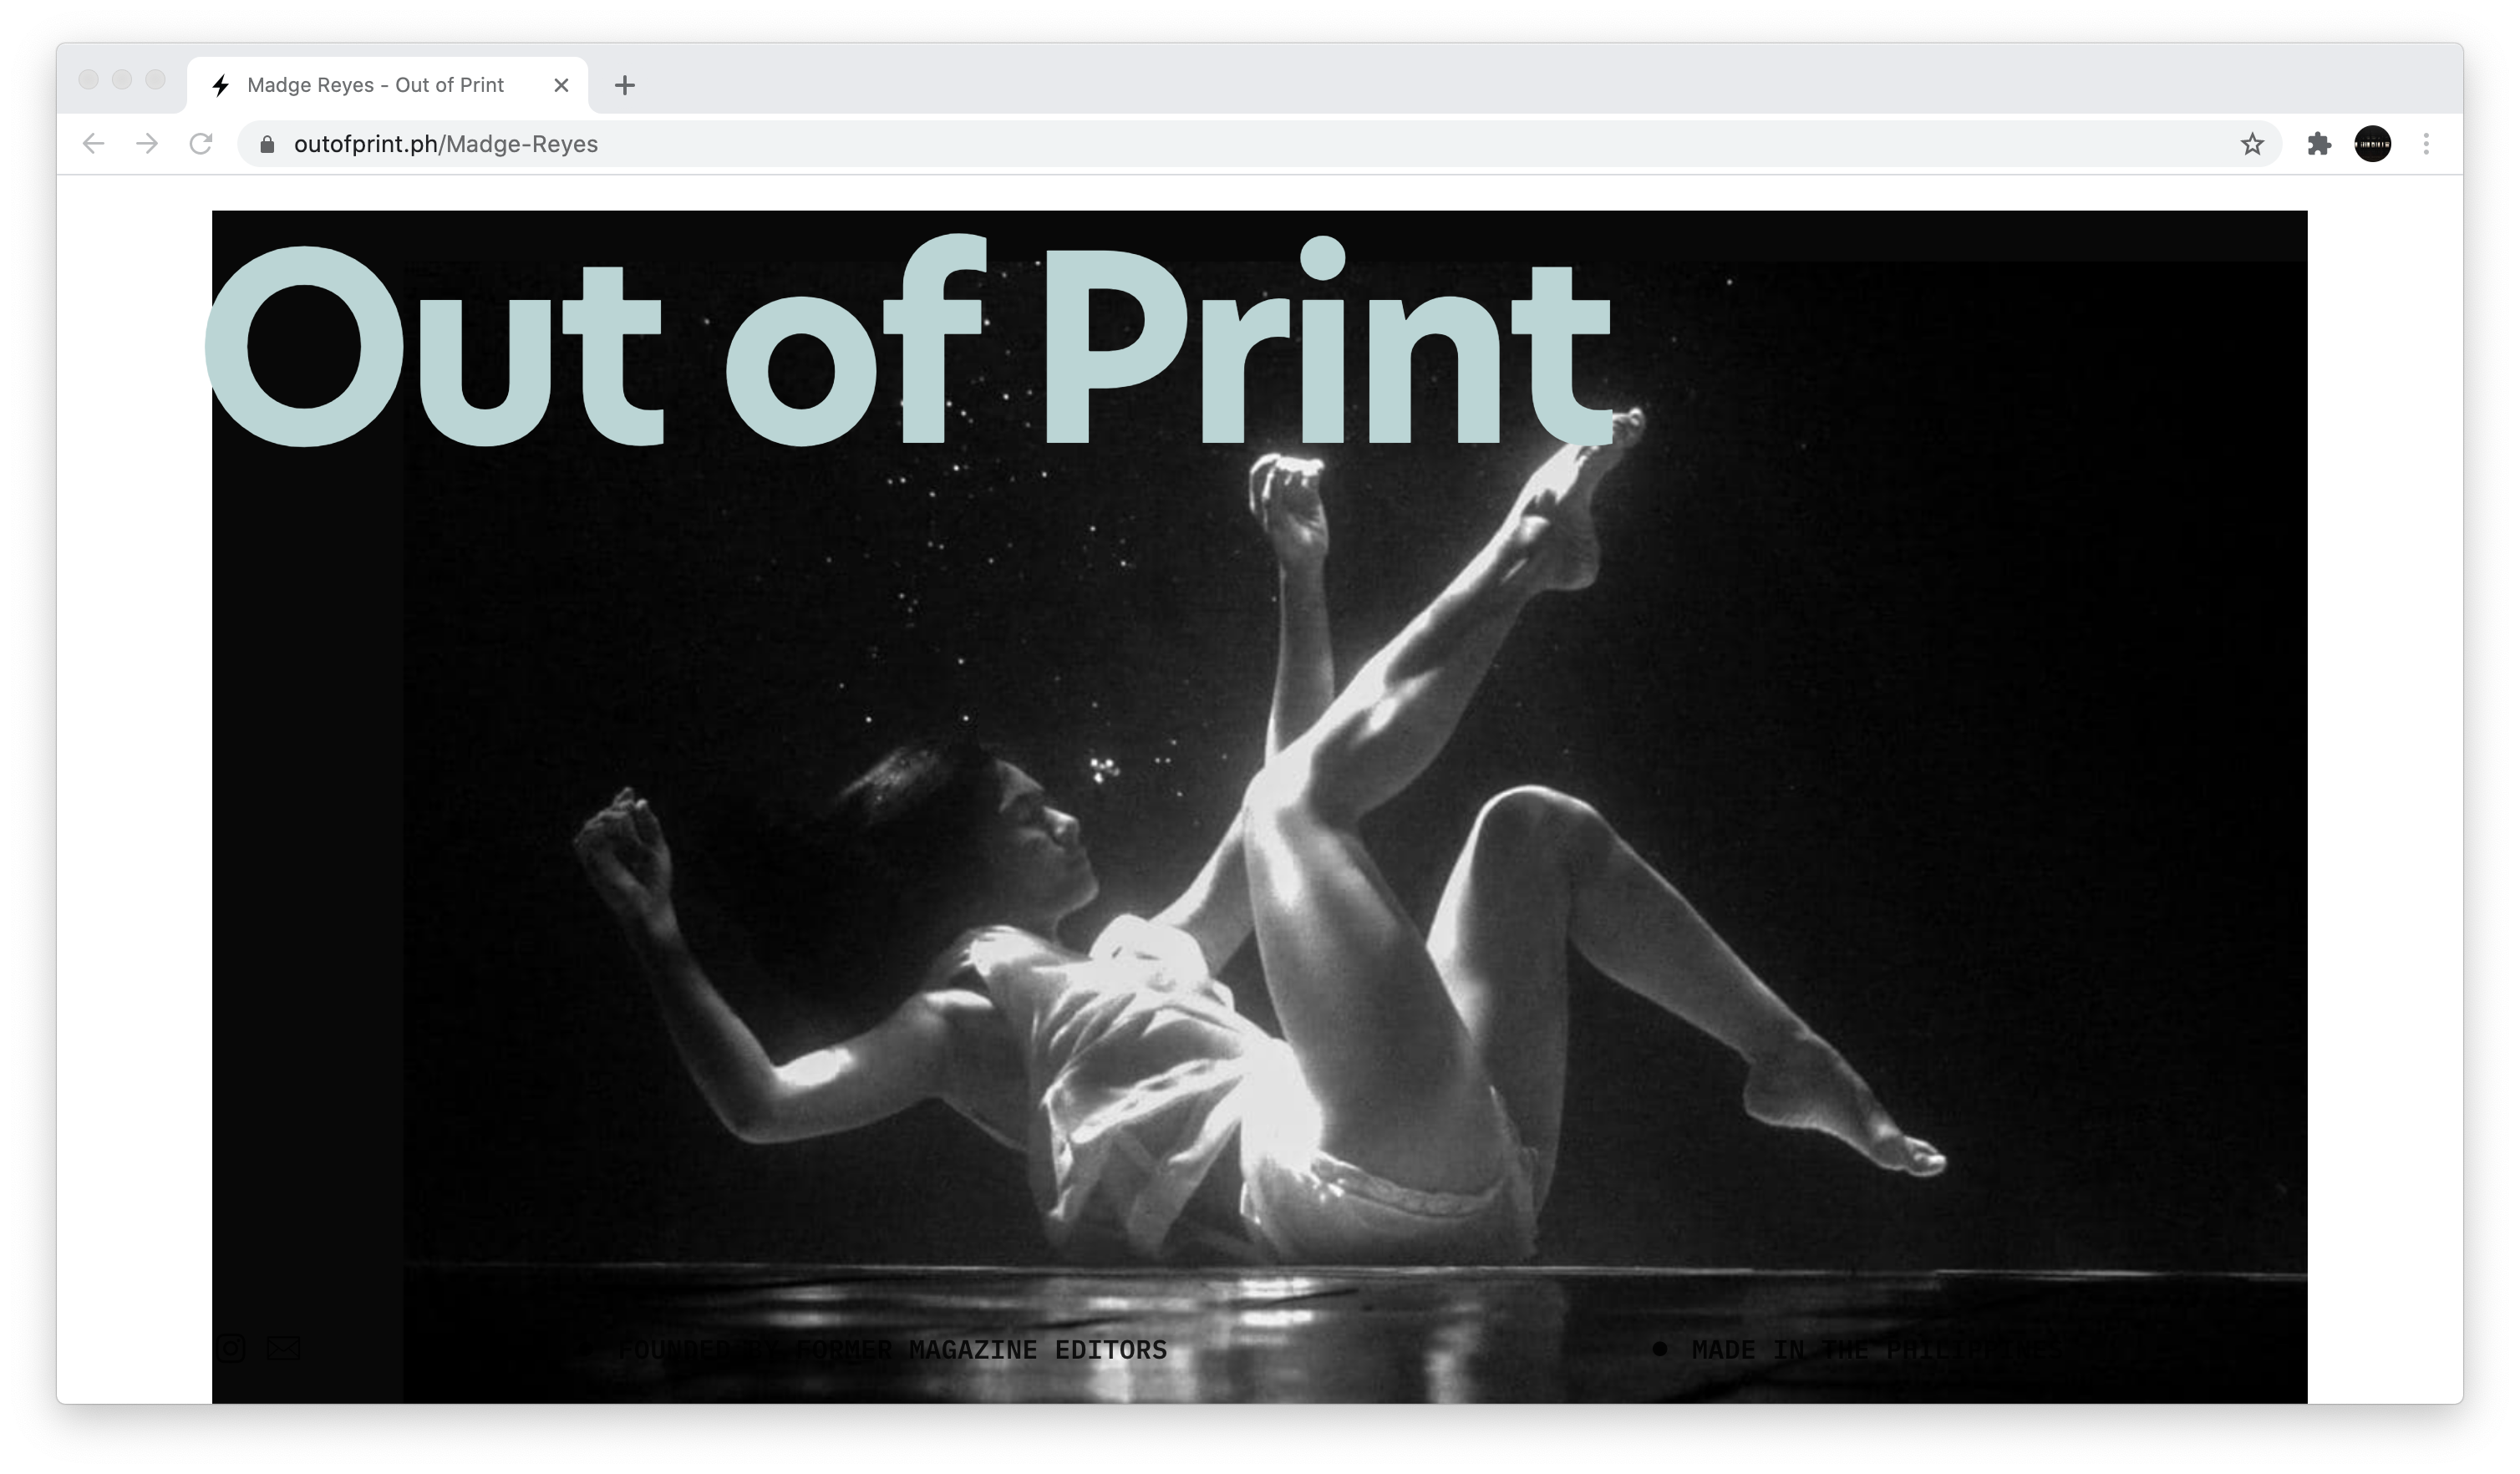Screen dimensions: 2520x1474
Task: Click the lightning bolt tab favicon
Action: (221, 86)
